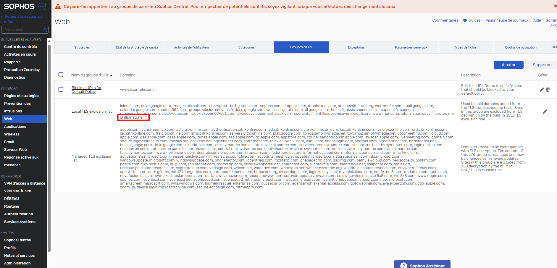Screen dimensions: 557x268
Task: Open Centre de contrôle in sidebar
Action: (20, 47)
